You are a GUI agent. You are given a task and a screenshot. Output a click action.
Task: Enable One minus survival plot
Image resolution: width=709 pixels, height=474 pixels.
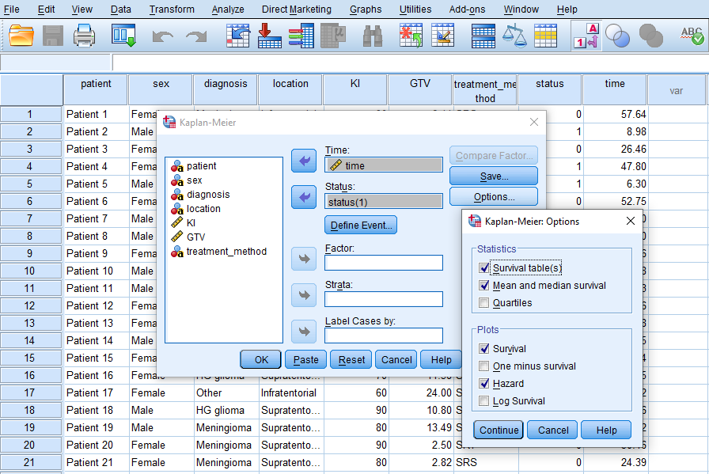tap(483, 366)
